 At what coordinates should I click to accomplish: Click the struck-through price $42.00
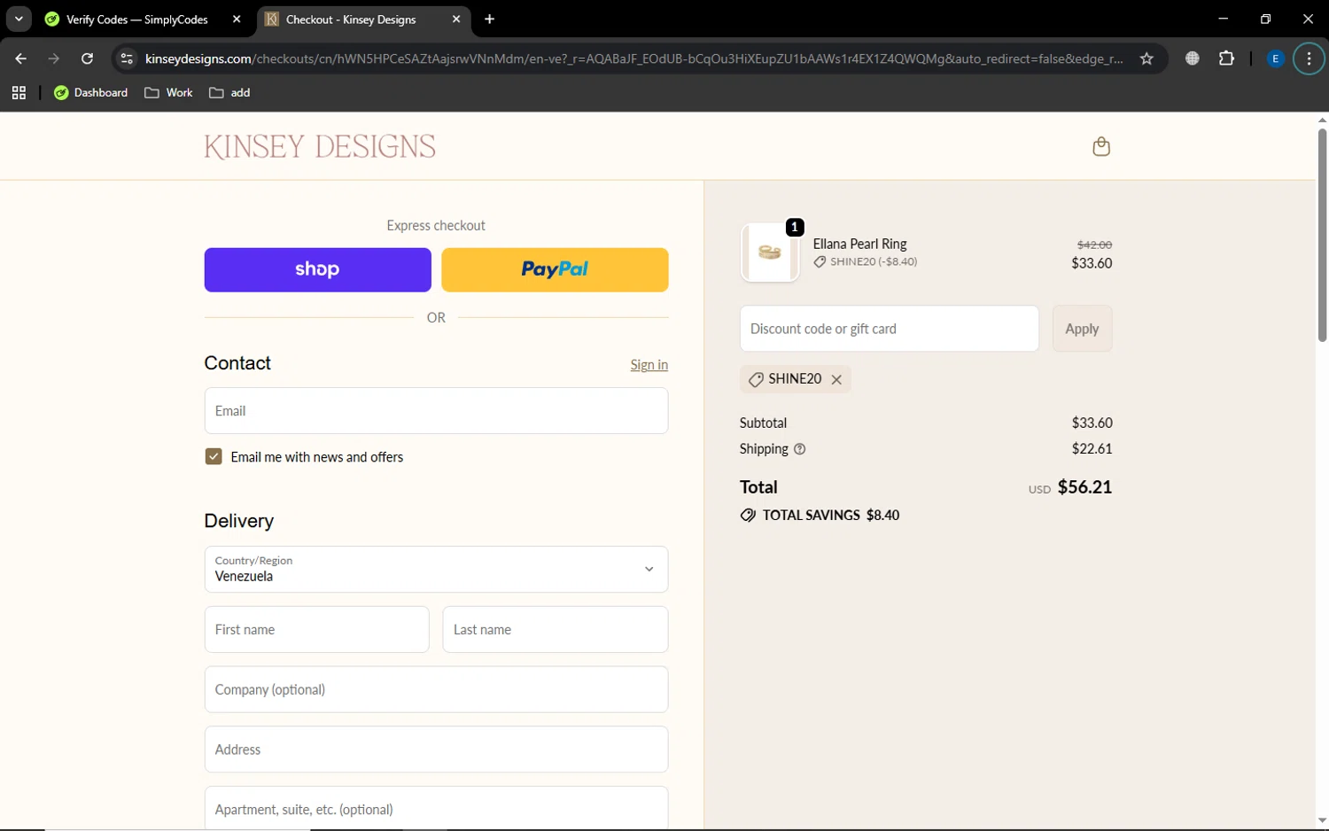point(1094,245)
